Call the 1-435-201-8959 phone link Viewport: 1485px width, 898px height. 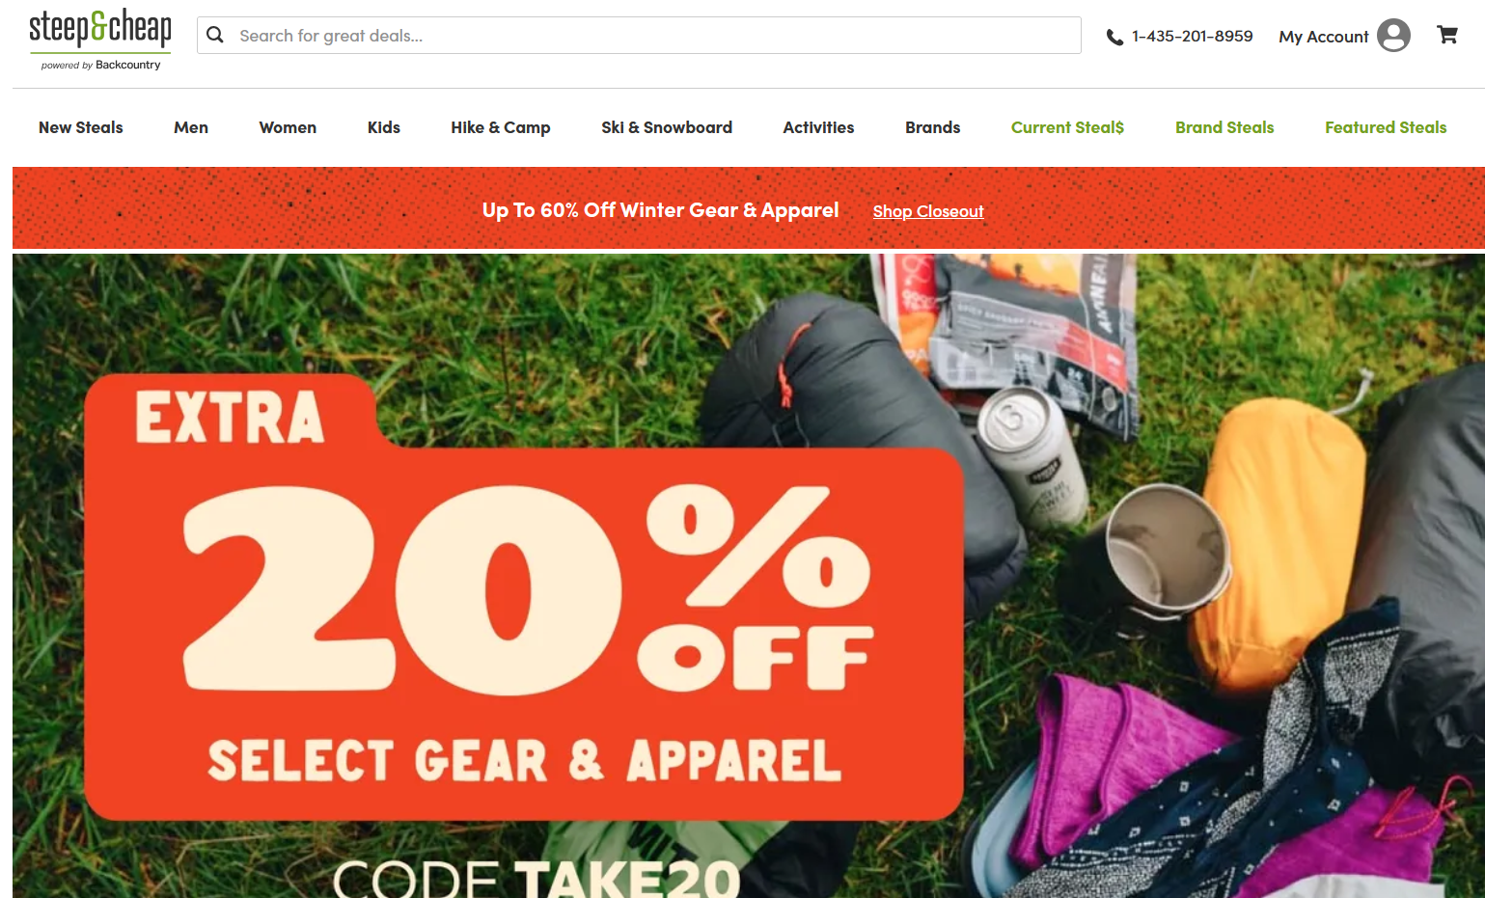tap(1192, 36)
